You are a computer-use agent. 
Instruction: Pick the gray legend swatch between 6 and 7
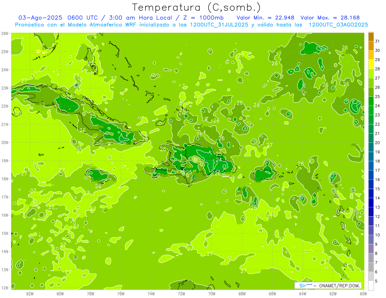pyautogui.click(x=371, y=267)
